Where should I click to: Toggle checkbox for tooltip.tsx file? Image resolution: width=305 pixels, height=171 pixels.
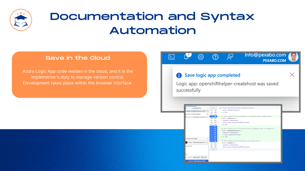click(x=186, y=114)
